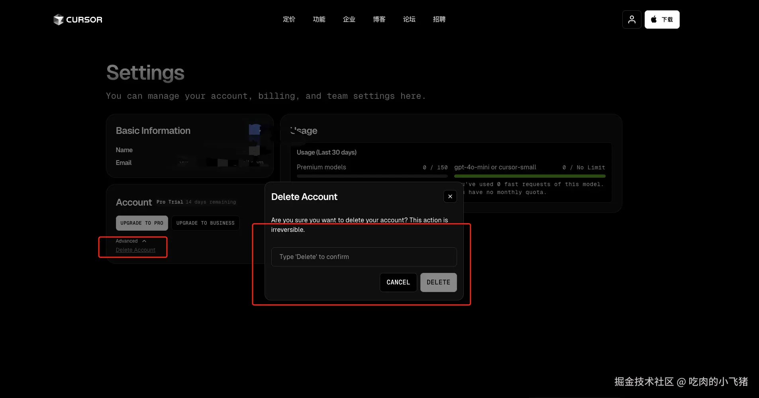This screenshot has height=398, width=759.
Task: Visit the 论坛 forum link
Action: pyautogui.click(x=409, y=19)
